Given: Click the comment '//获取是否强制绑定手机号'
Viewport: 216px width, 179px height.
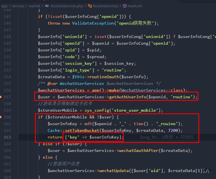Looking at the screenshot, I should pos(65,104).
